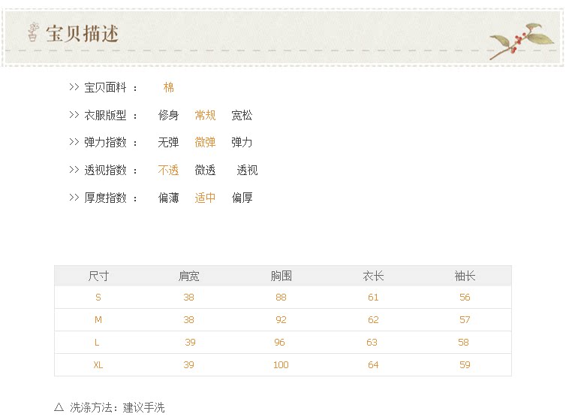Click the flower pot icon beside 宝贝描述
569x417 pixels.
click(32, 32)
